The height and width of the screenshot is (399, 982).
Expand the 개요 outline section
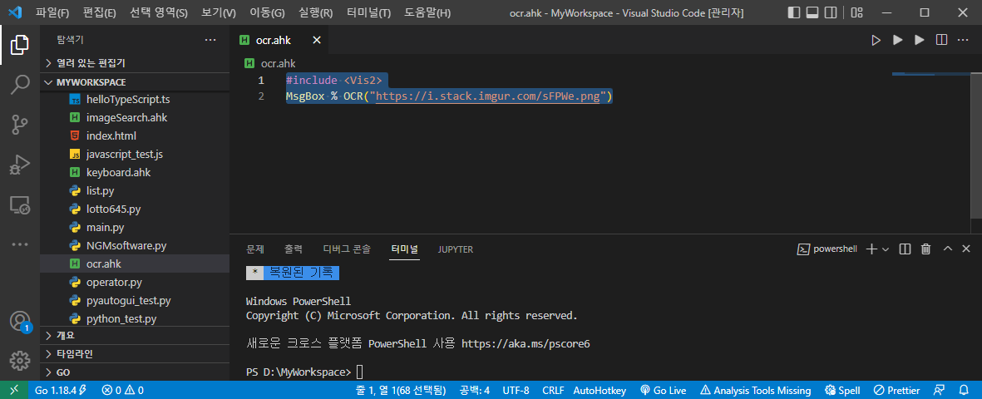click(135, 335)
